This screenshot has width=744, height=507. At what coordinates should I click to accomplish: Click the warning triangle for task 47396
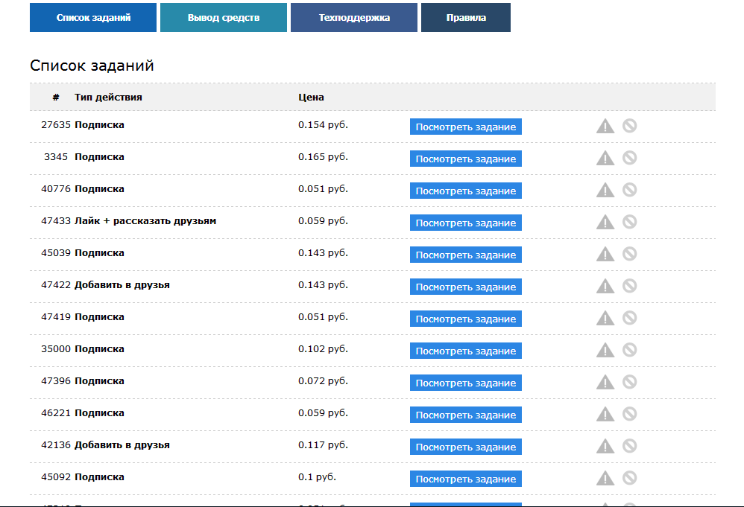coord(605,382)
